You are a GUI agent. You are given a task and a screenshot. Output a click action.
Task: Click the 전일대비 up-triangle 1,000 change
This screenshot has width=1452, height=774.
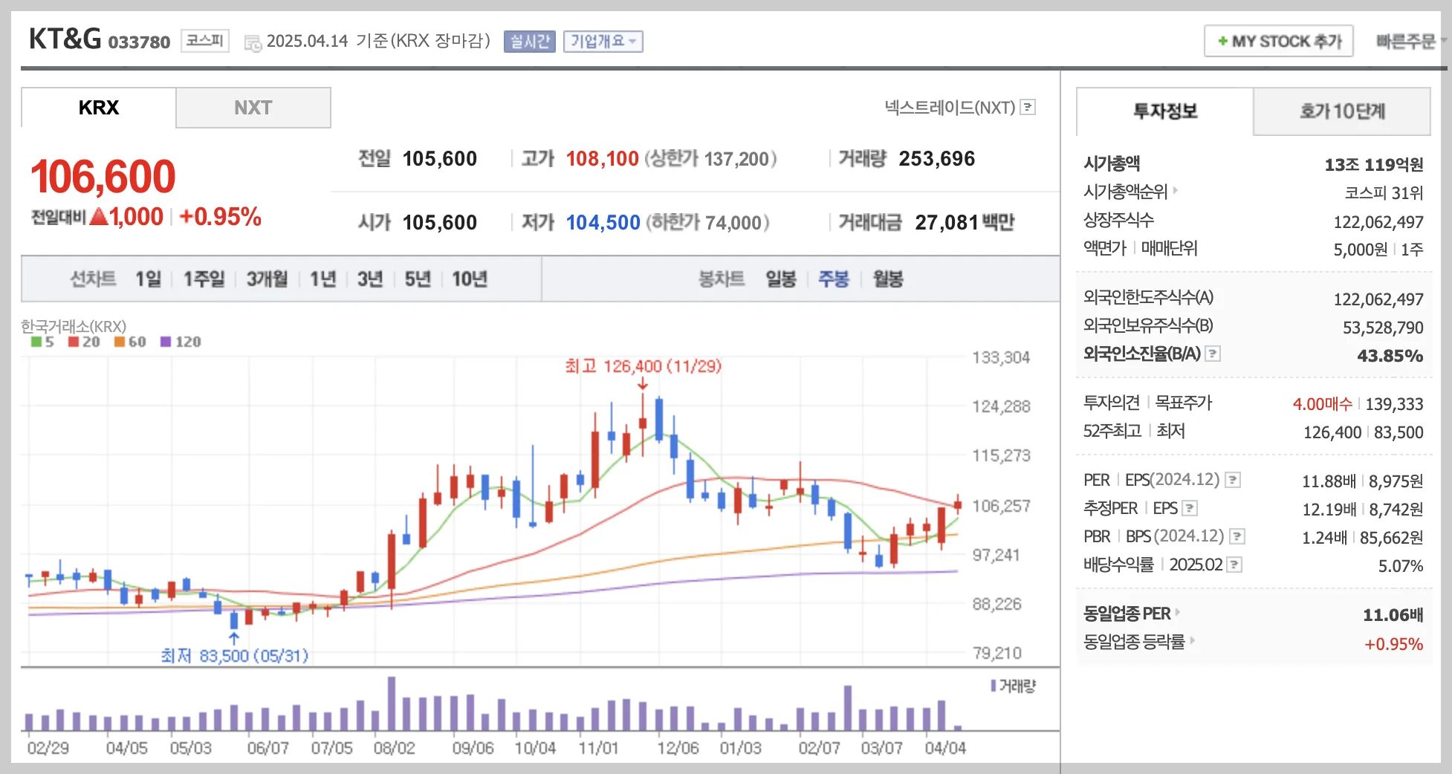tap(126, 217)
